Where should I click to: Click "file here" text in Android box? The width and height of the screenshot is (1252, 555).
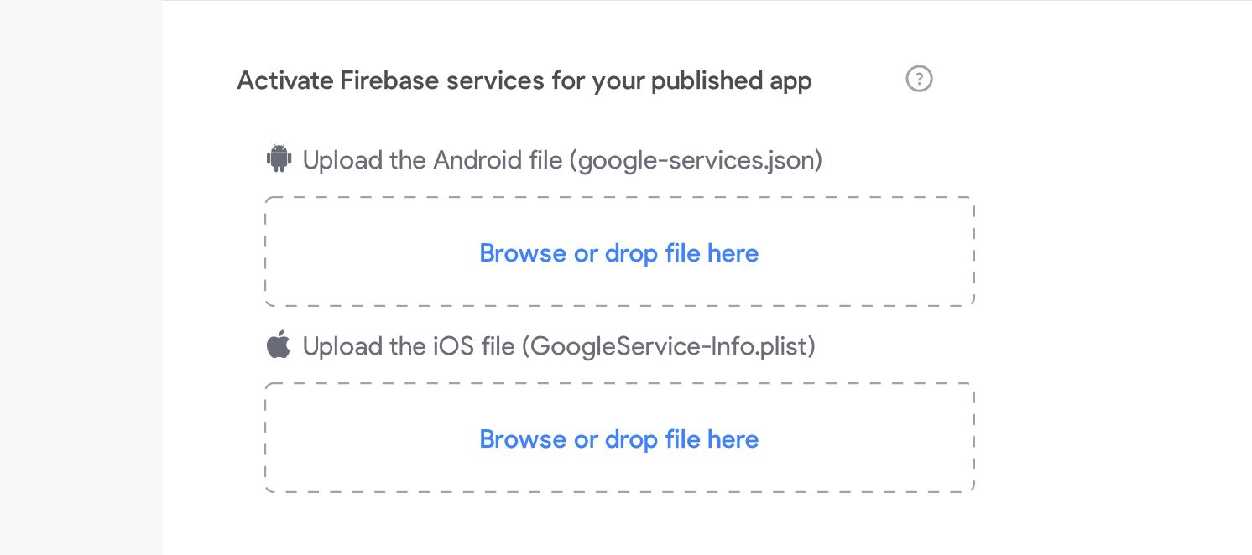(x=712, y=253)
